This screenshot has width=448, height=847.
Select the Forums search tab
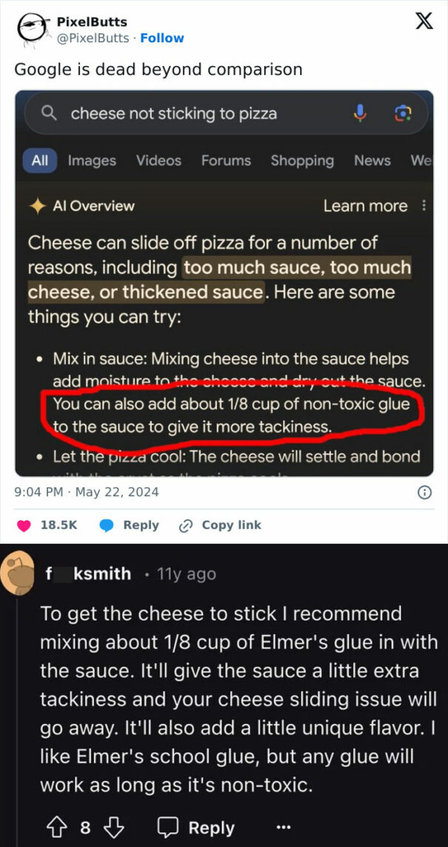point(226,160)
